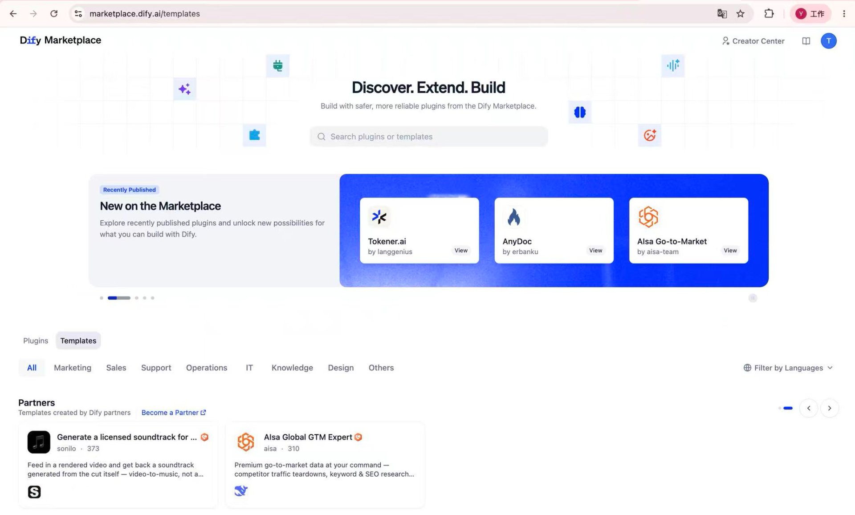Filter templates by Sales
Viewport: 855px width, 515px height.
click(116, 368)
